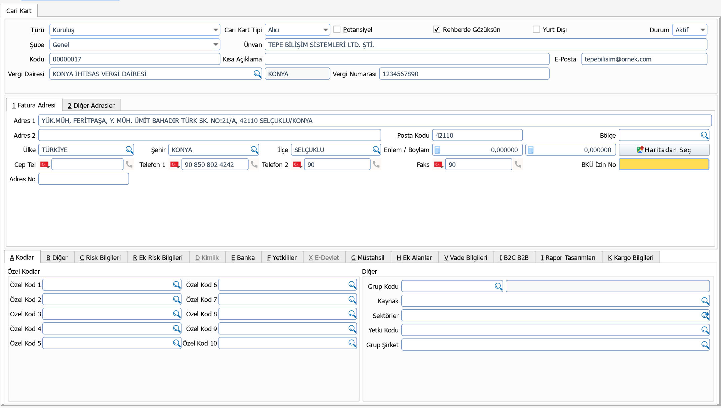721x408 pixels.
Task: Expand the Cari Kart Tipi dropdown
Action: [325, 30]
